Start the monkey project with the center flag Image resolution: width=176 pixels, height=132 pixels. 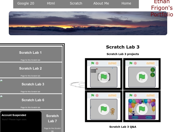point(104,109)
